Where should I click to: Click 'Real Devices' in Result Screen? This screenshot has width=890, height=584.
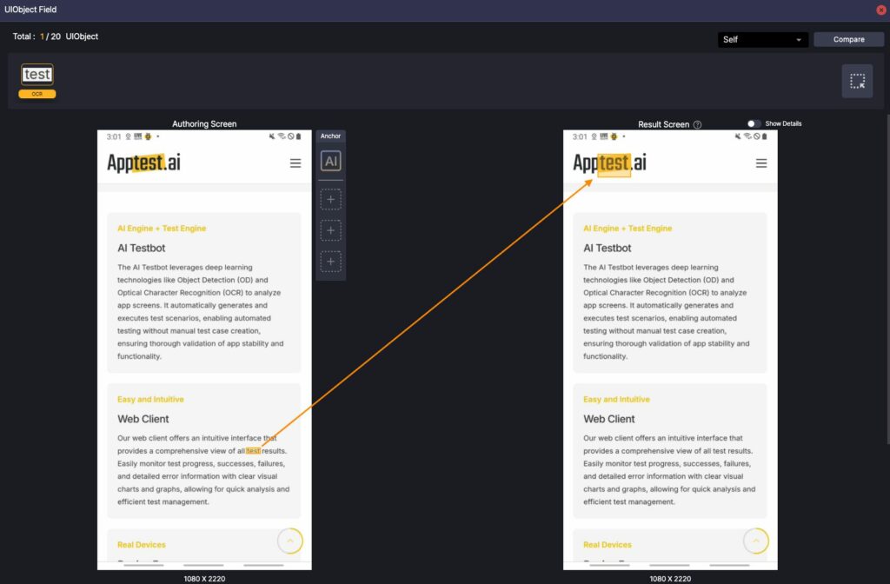click(x=608, y=545)
